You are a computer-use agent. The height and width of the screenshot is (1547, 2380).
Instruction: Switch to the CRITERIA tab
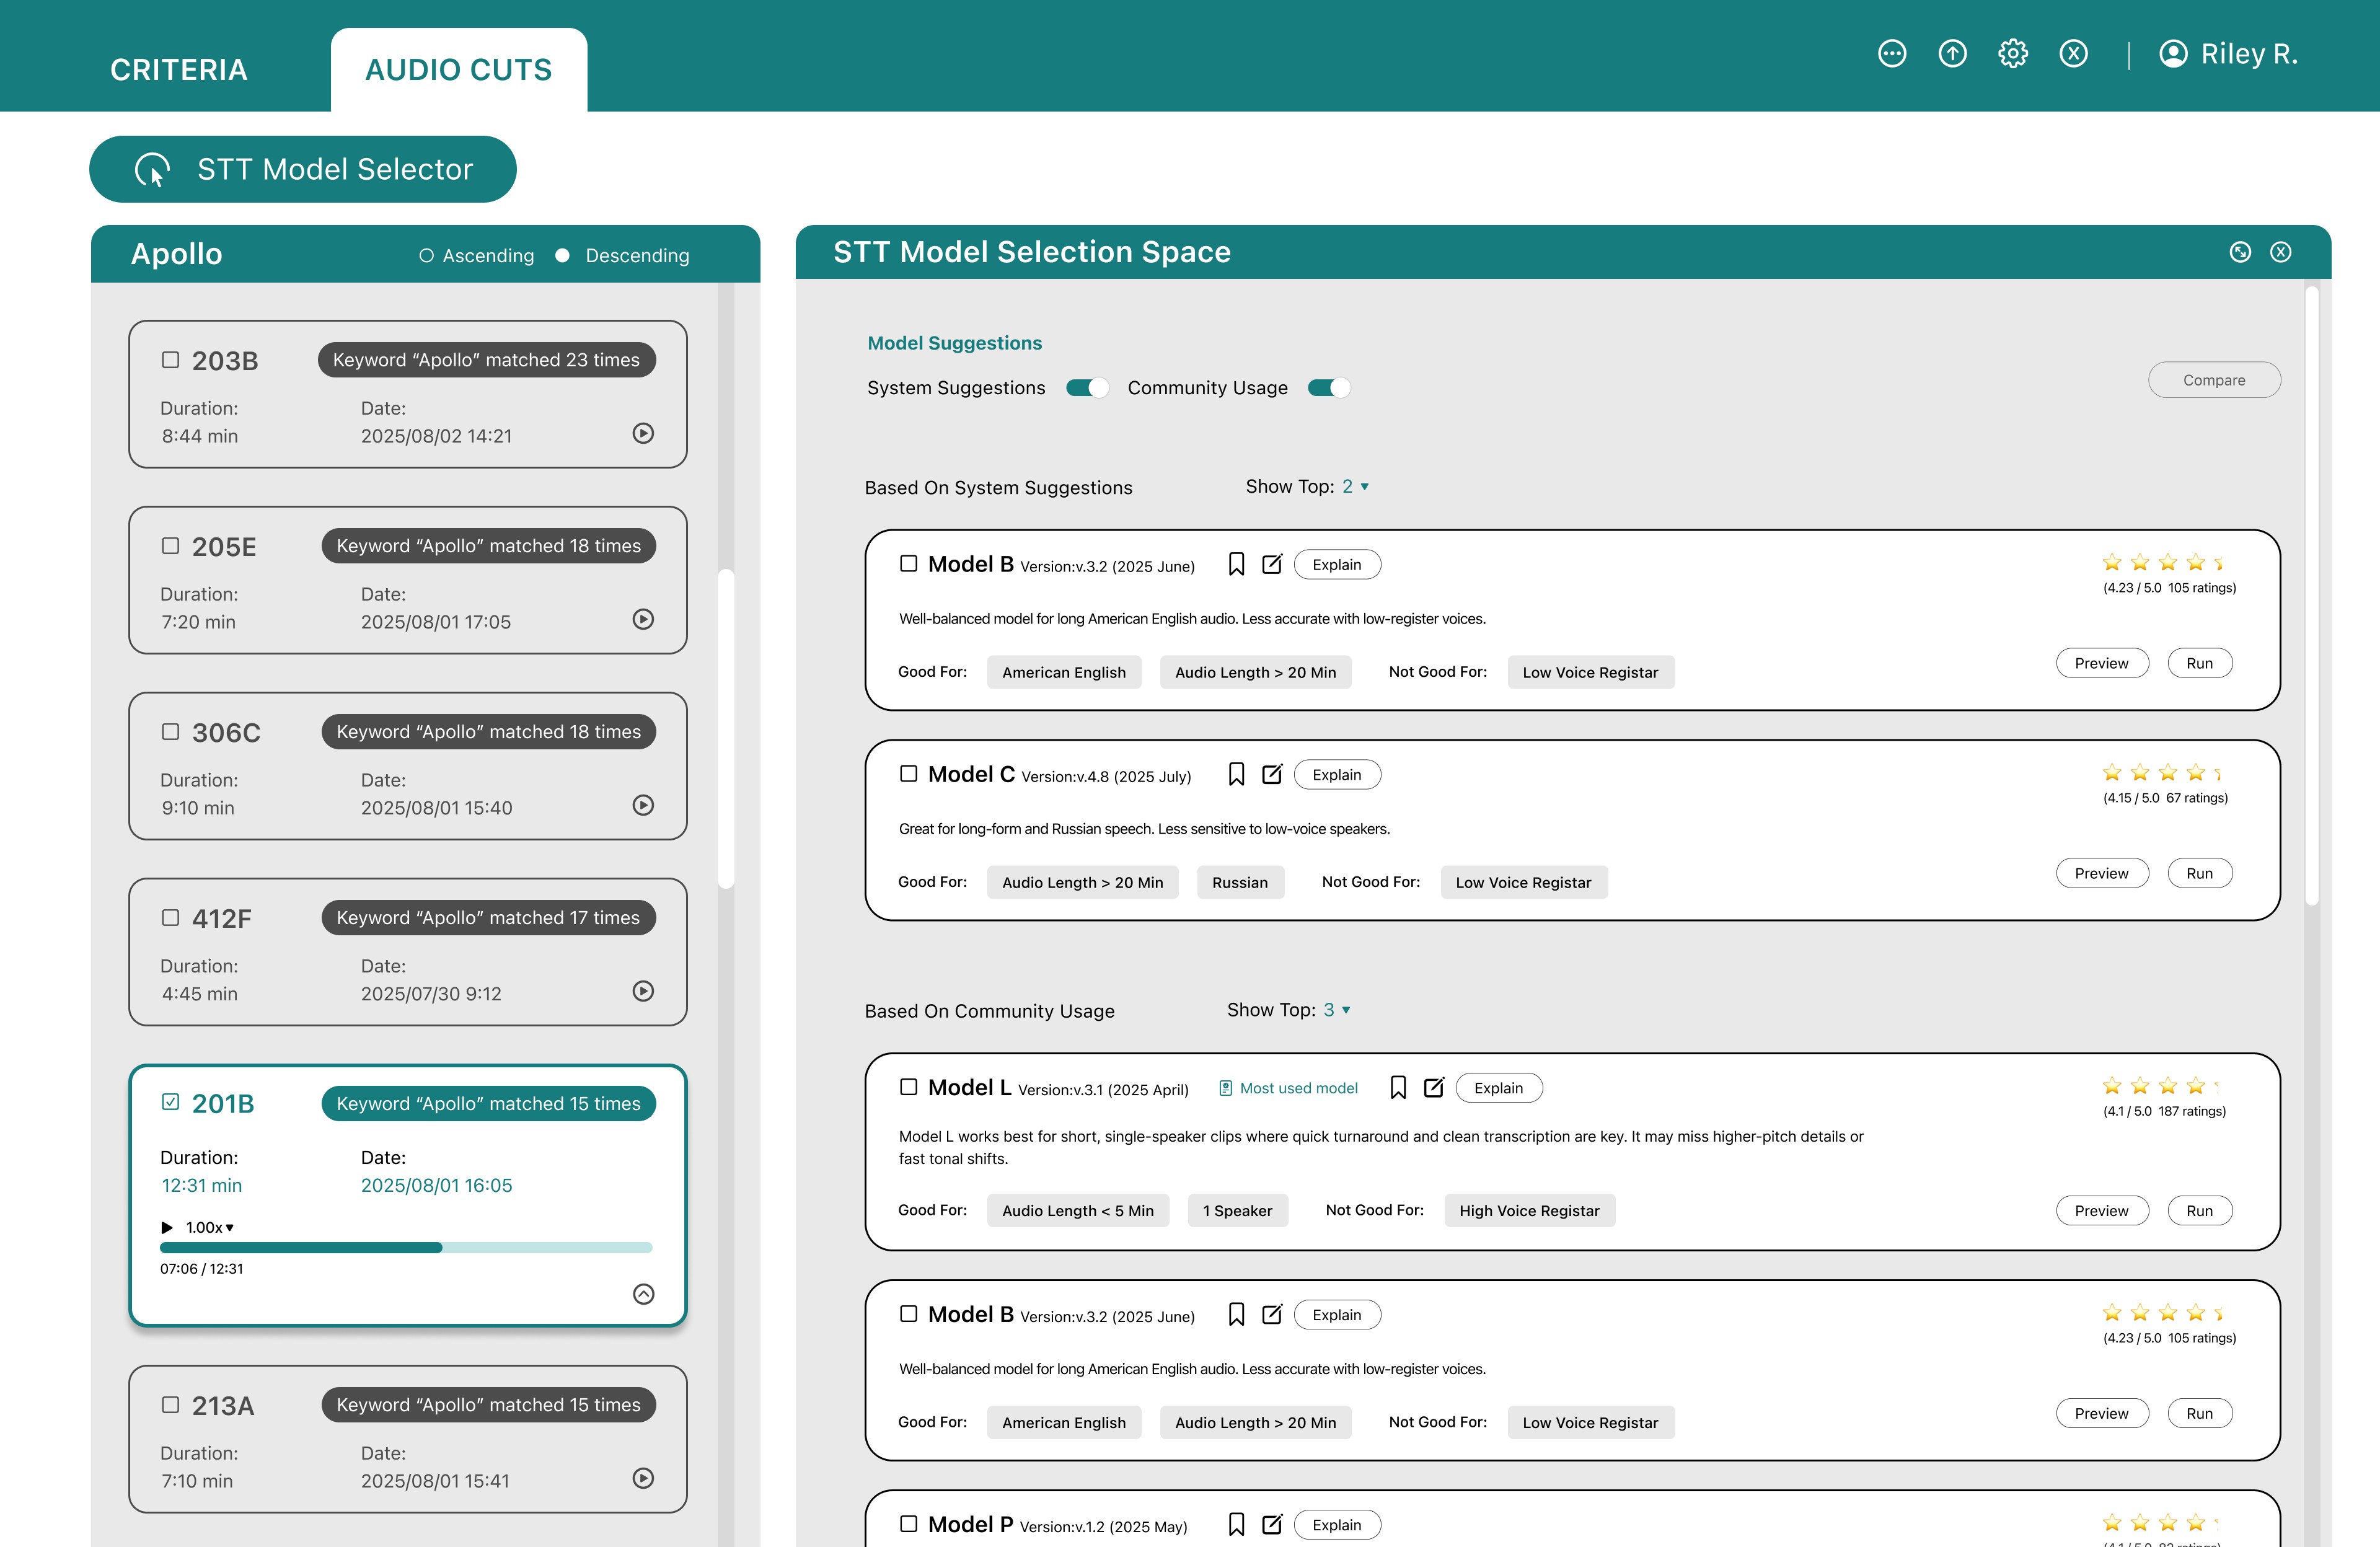click(x=178, y=70)
